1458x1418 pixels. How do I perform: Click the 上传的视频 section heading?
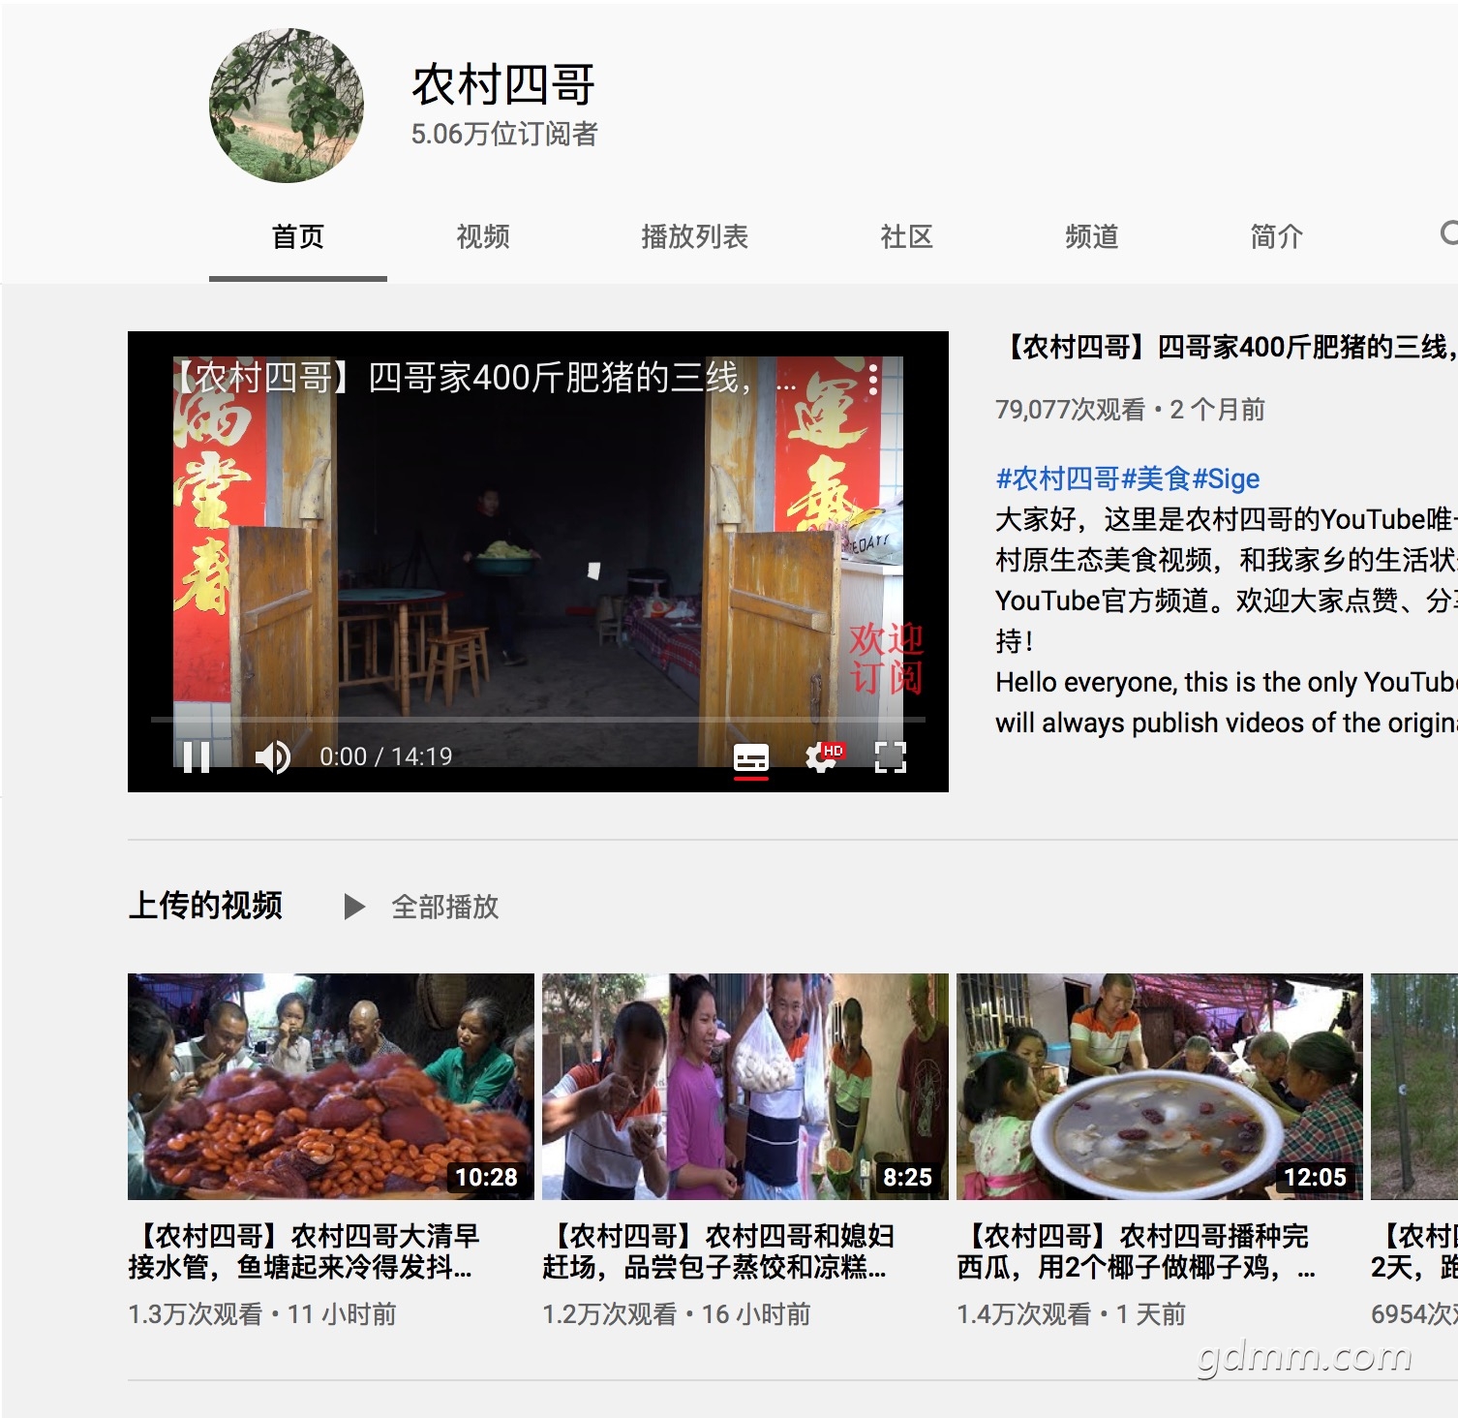(x=205, y=906)
